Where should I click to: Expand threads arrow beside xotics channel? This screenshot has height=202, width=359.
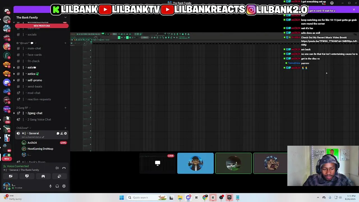[14, 74]
